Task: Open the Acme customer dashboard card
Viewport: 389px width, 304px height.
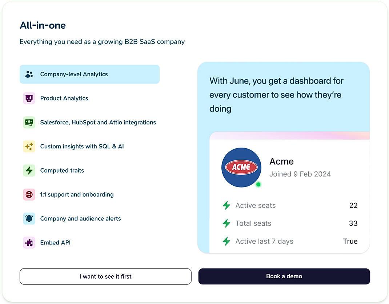Action: coord(289,192)
